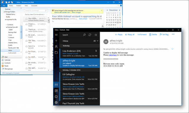The width and height of the screenshot is (189, 113).
Task: Enter selection mode with the checklist icon
Action: point(96,35)
